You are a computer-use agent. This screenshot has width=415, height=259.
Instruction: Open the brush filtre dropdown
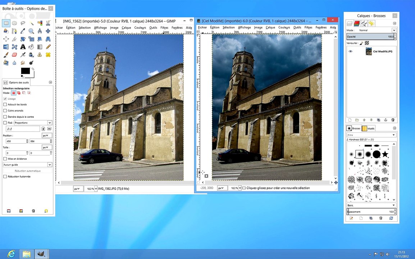click(x=371, y=135)
